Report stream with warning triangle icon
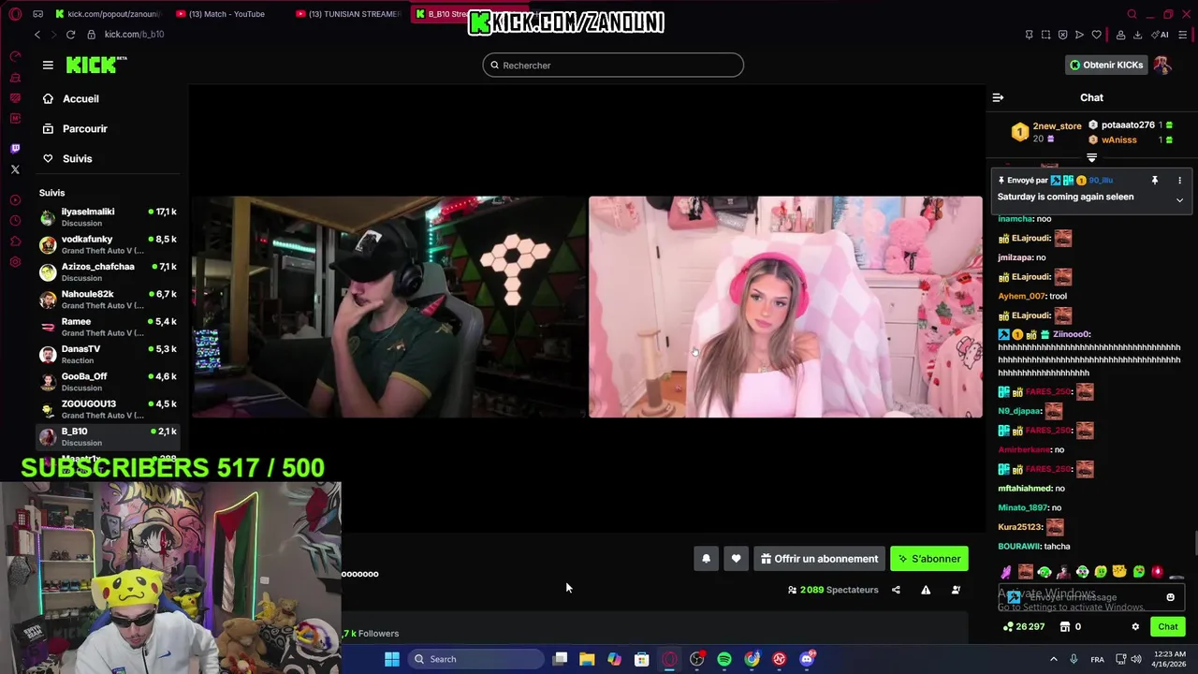1198x674 pixels. [926, 590]
